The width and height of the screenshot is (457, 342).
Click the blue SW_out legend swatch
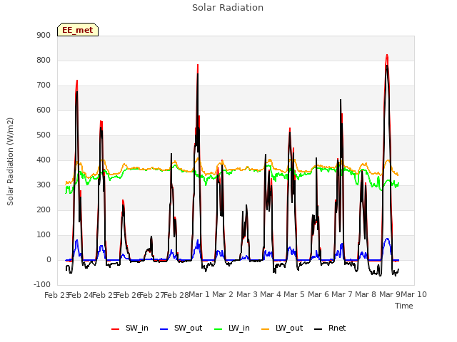[164, 329]
